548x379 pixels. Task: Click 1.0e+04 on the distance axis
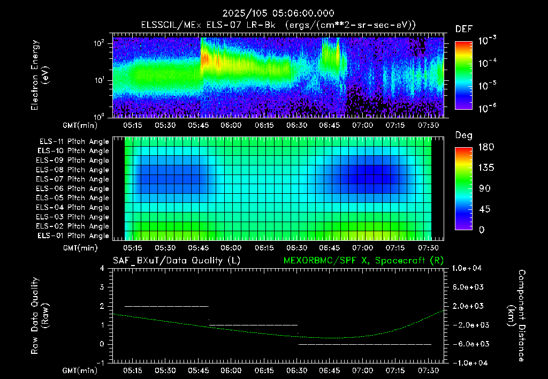467,268
